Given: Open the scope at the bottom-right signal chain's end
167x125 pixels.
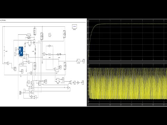Looking at the screenshot, I should coord(83,83).
